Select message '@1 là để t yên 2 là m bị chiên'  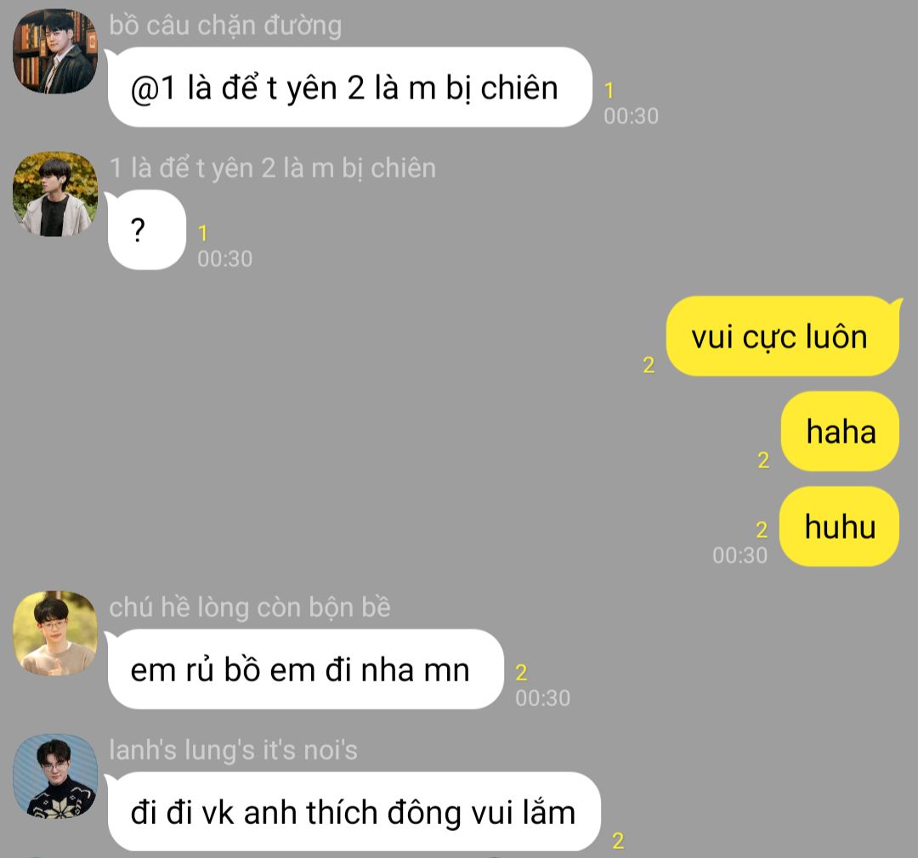(349, 87)
